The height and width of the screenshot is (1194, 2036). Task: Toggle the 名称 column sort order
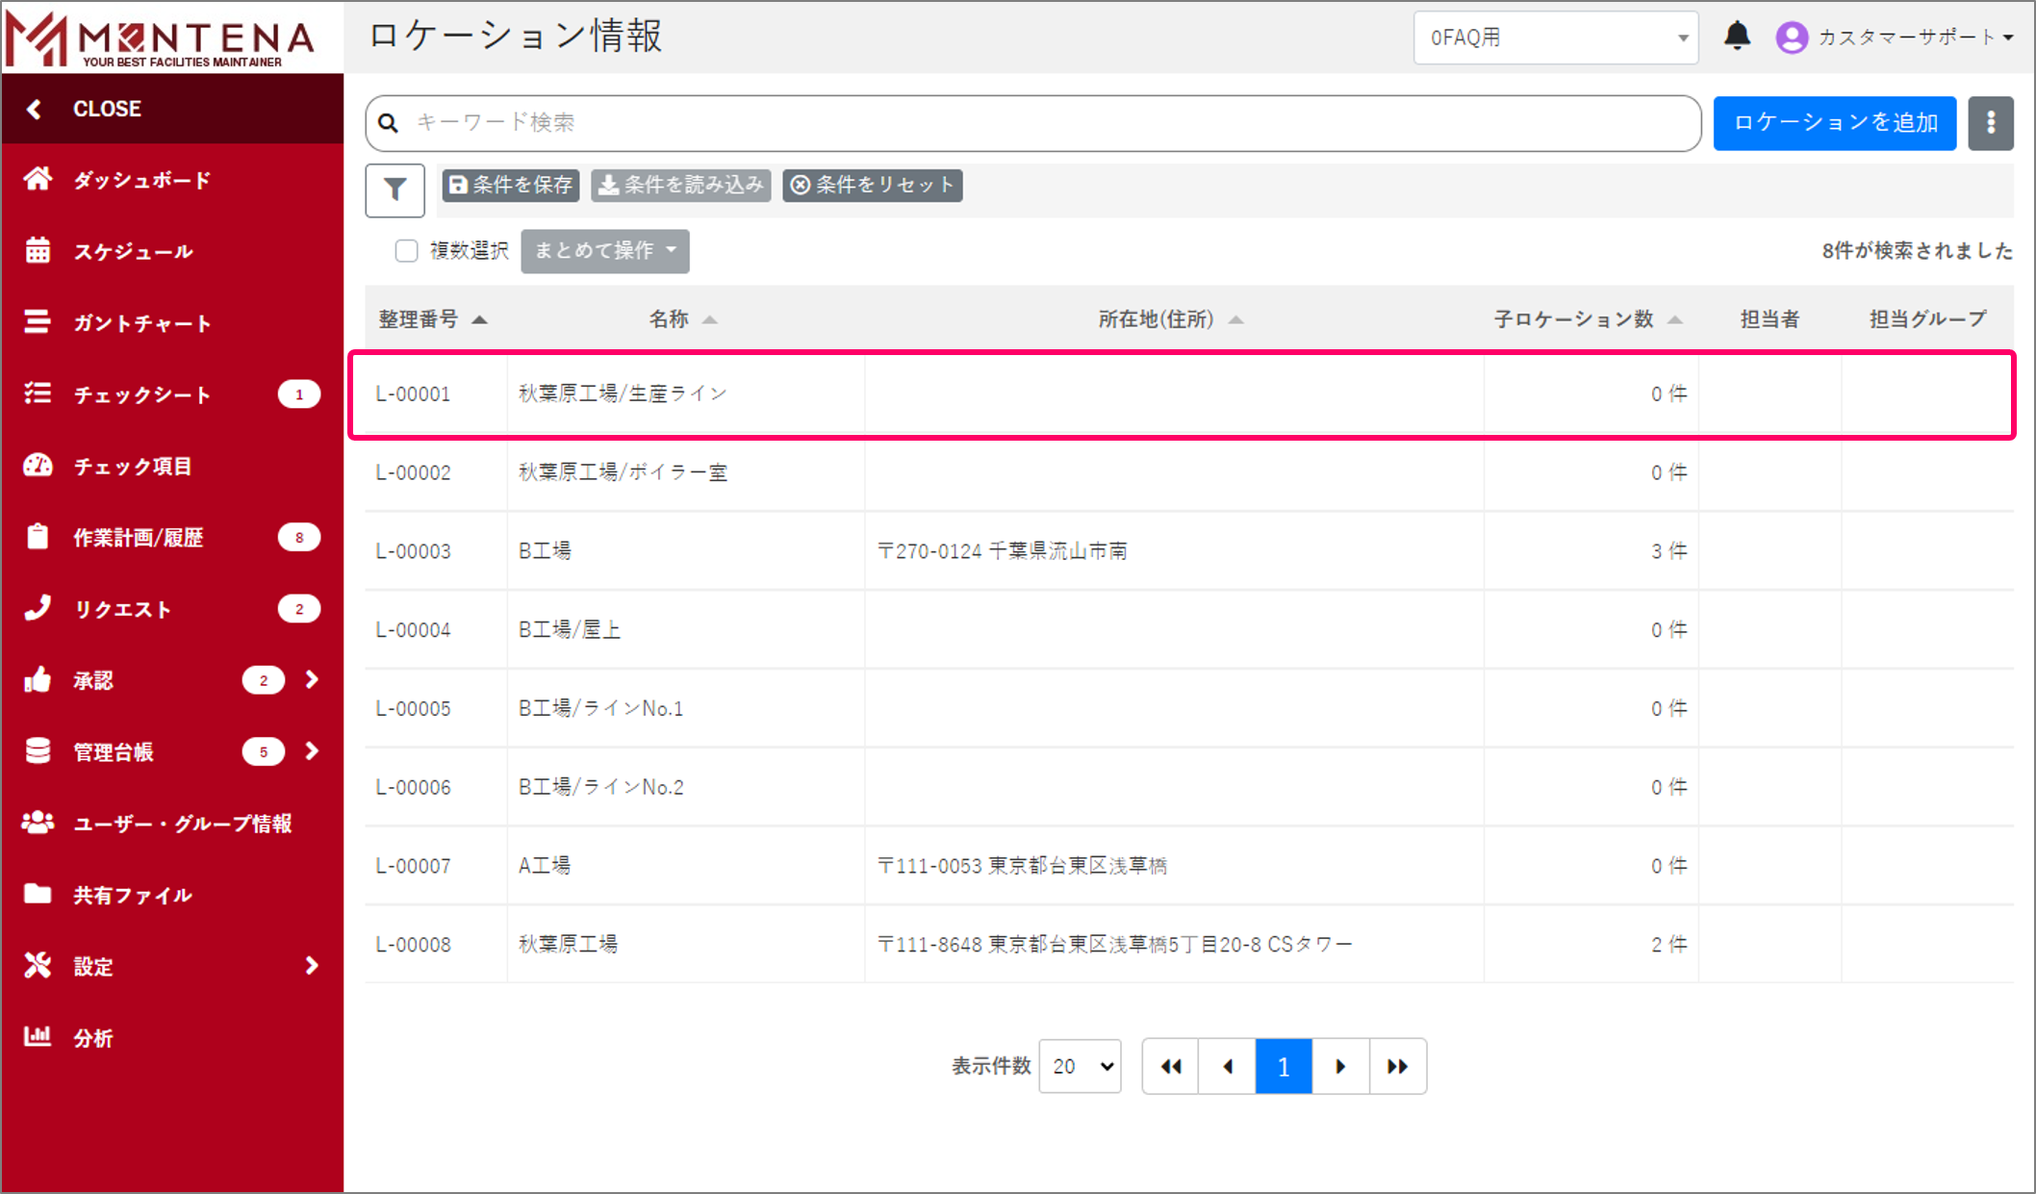pos(712,318)
